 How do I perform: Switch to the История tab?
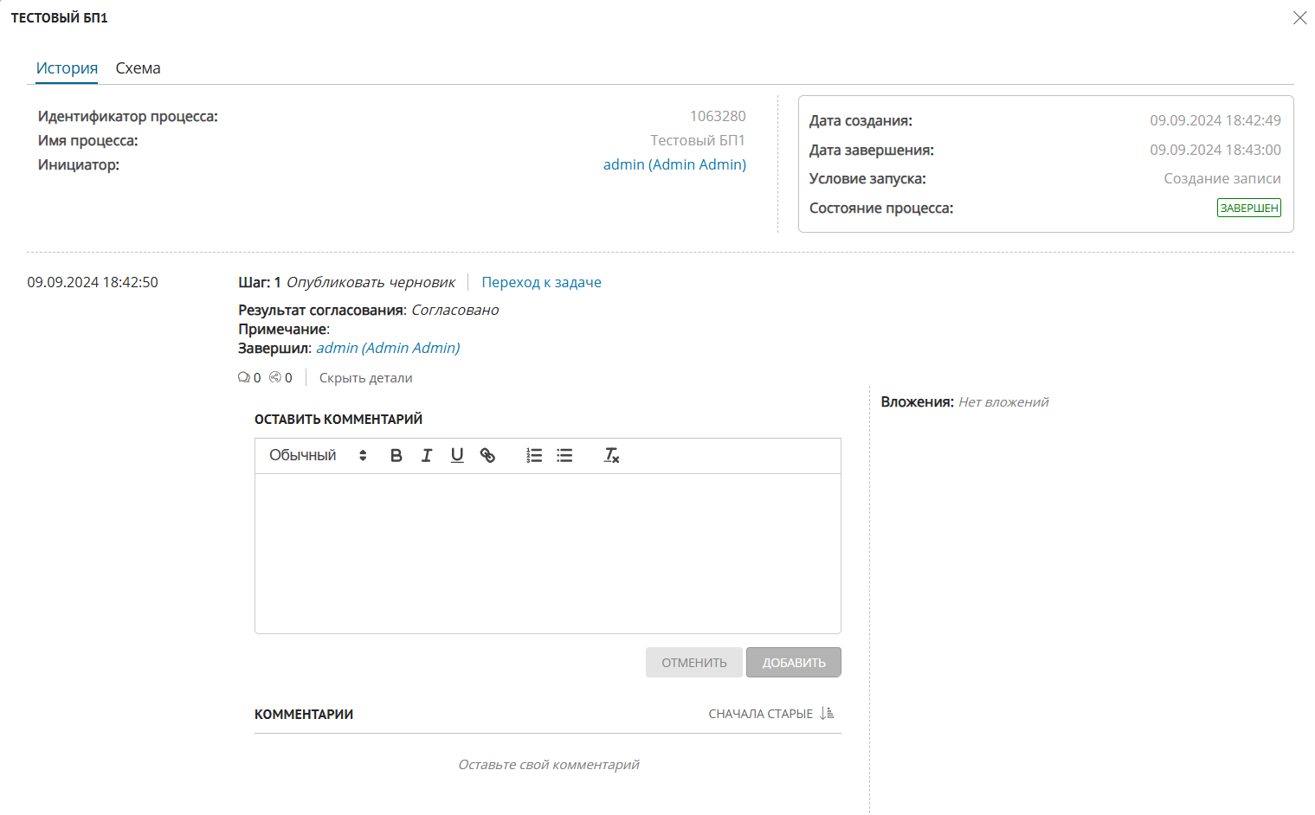point(67,68)
